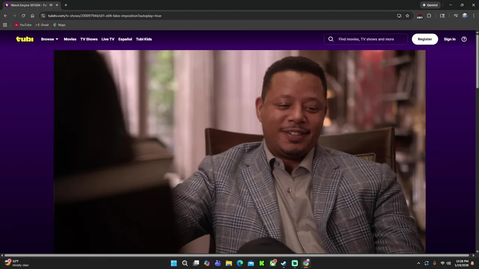
Task: Launch Copilot from the taskbar
Action: tap(207, 263)
